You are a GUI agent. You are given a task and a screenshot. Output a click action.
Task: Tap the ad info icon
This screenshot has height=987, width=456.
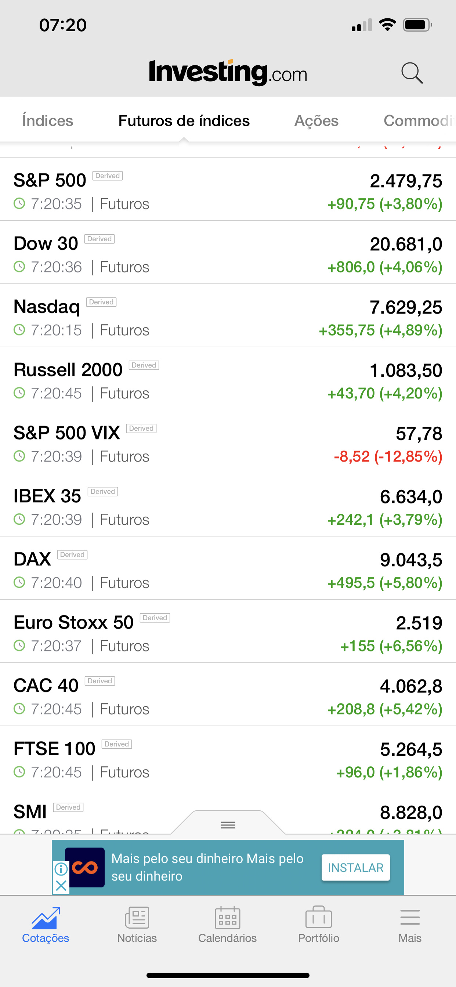61,869
